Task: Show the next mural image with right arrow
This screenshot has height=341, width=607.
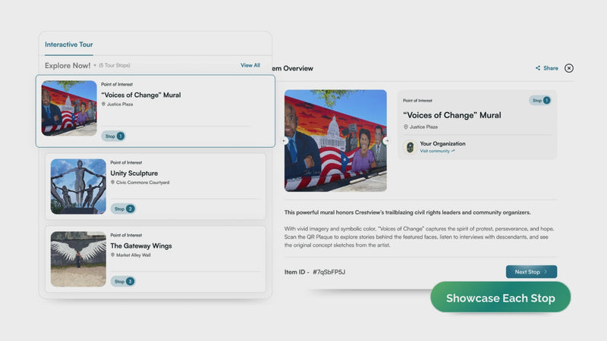Action: 386,141
